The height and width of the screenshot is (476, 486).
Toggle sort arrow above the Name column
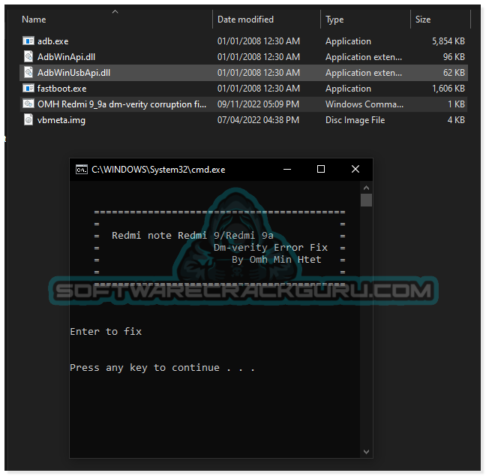[x=115, y=12]
